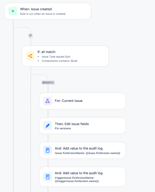Screen dimensions: 155x192
Task: Select the 'triggerIssue fixVersionName' audit log action
Action: [82, 177]
